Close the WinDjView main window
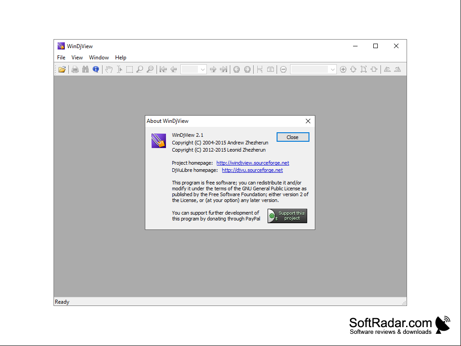Viewport: 461px width, 346px height. tap(396, 46)
